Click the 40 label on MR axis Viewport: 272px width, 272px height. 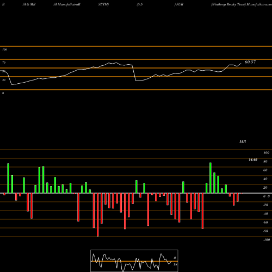click(265, 179)
